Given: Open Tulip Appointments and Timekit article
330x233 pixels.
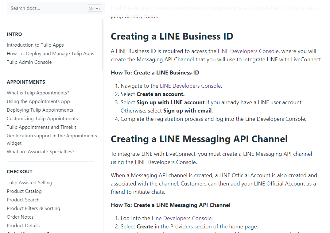Looking at the screenshot, I should pyautogui.click(x=41, y=127).
